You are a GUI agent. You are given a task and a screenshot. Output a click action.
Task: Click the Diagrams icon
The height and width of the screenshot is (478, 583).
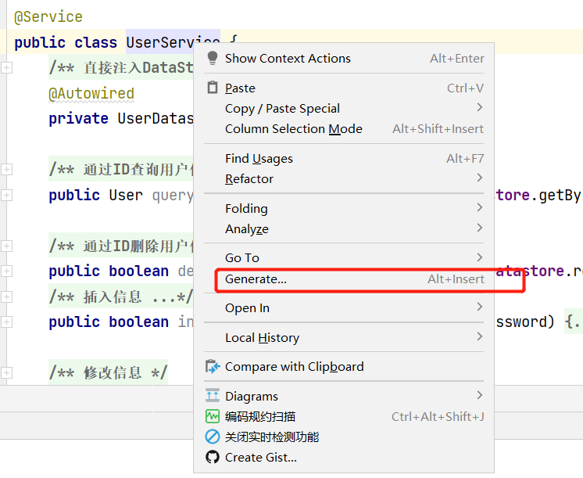pos(213,395)
